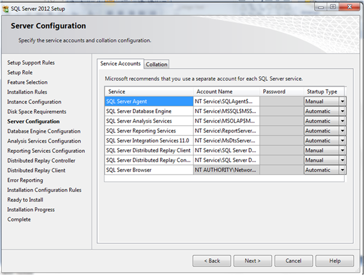
Task: Click Distributed Replay Client step in sidebar
Action: (36, 170)
